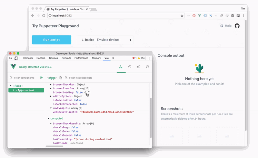Toggle component name formatting Tt icon
The image size is (258, 158).
(41, 78)
